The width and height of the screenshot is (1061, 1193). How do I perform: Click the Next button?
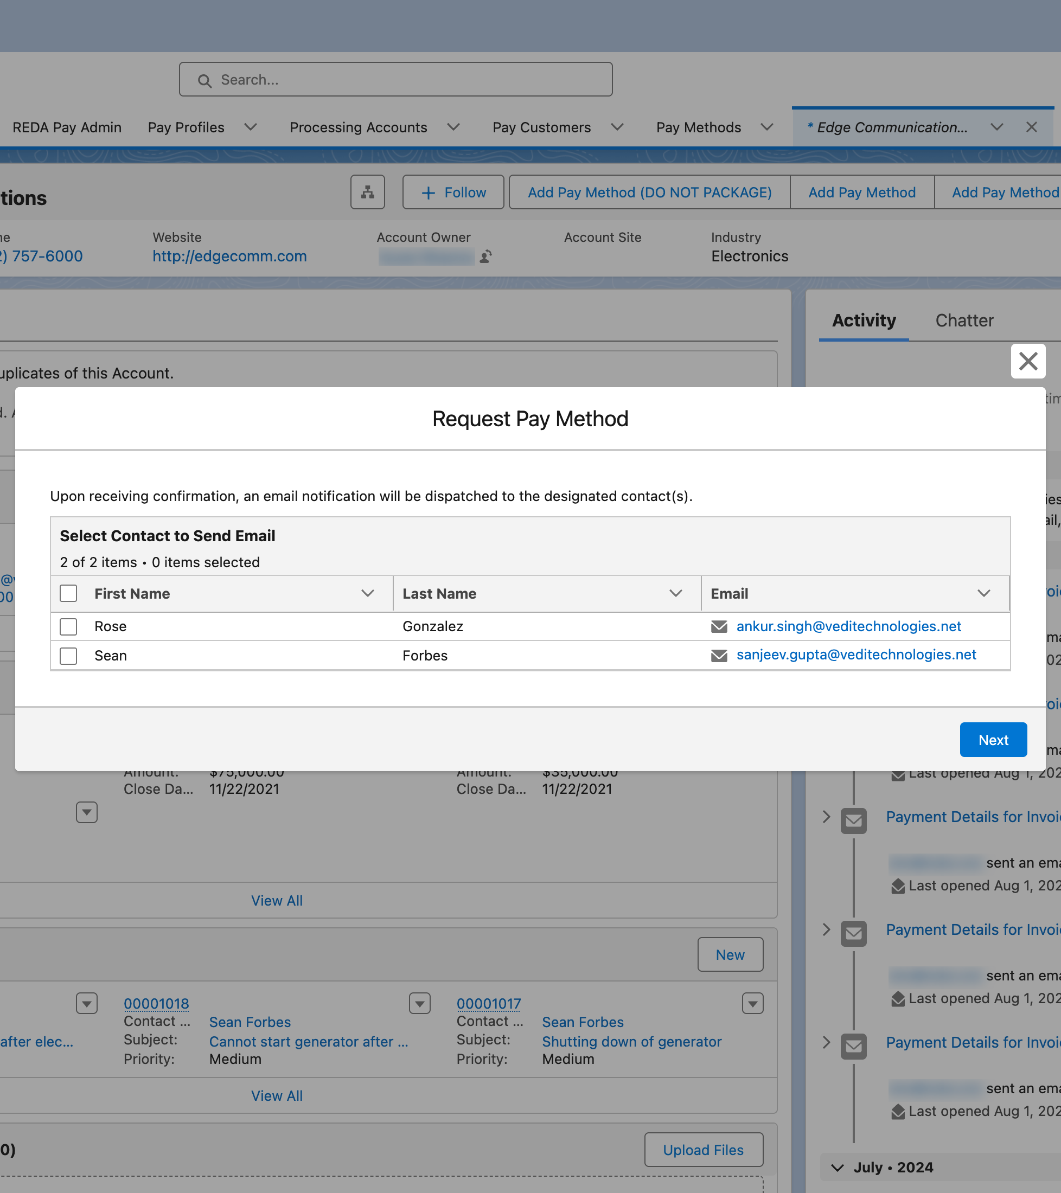[993, 740]
